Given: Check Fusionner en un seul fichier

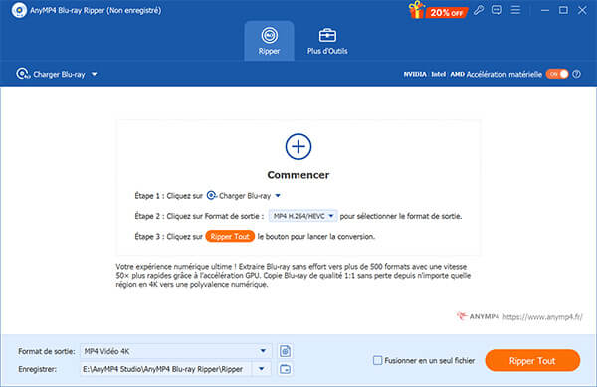Looking at the screenshot, I should pos(377,360).
